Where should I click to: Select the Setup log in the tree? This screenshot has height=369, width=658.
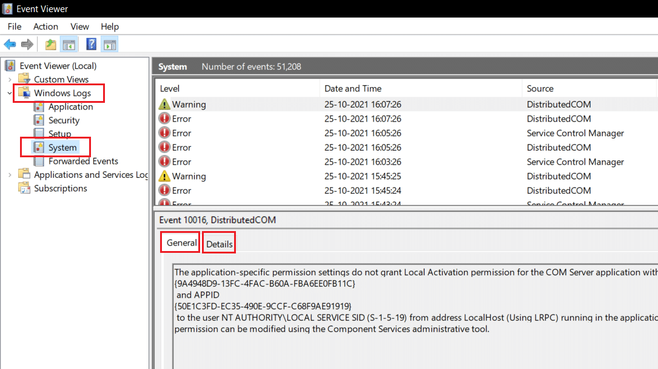click(59, 134)
